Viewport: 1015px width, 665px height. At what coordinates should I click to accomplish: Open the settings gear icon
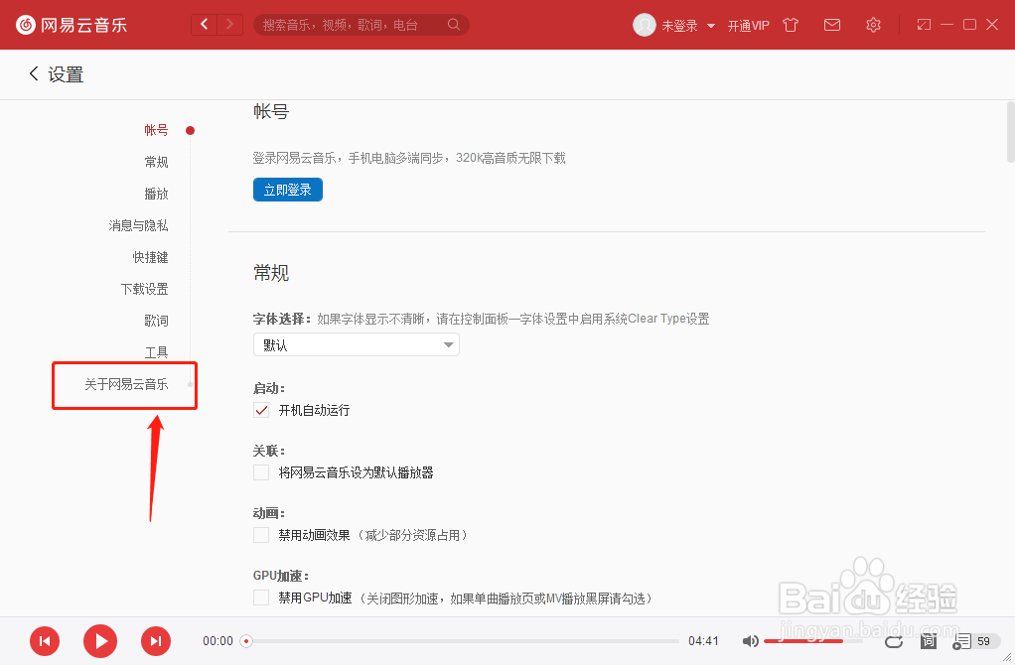pos(873,25)
